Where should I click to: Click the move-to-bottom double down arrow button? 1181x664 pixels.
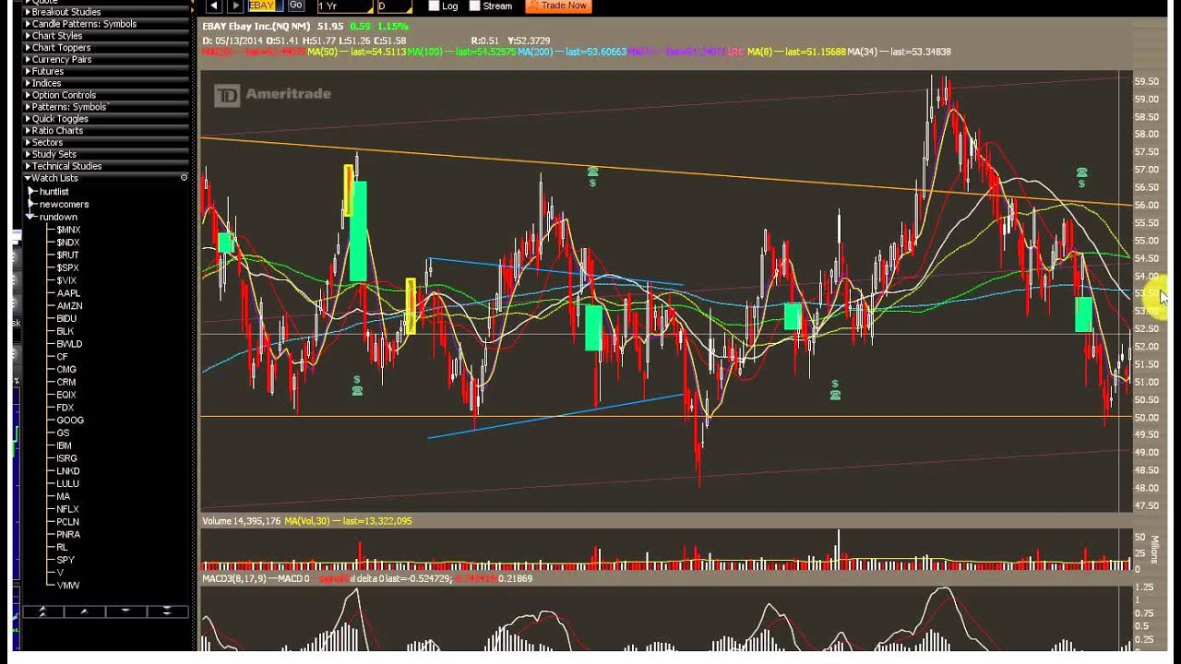click(167, 611)
